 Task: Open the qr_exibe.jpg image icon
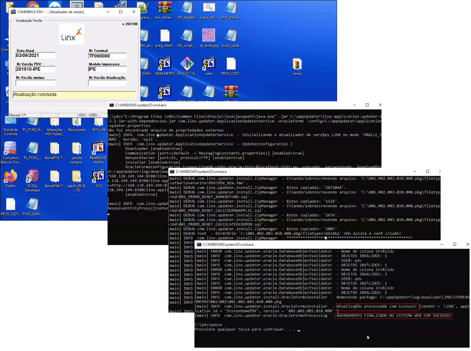(x=209, y=38)
